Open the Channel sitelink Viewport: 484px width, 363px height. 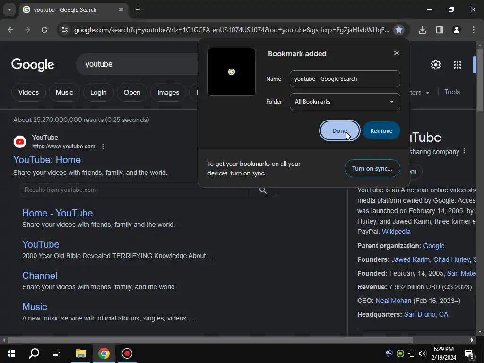pos(40,276)
